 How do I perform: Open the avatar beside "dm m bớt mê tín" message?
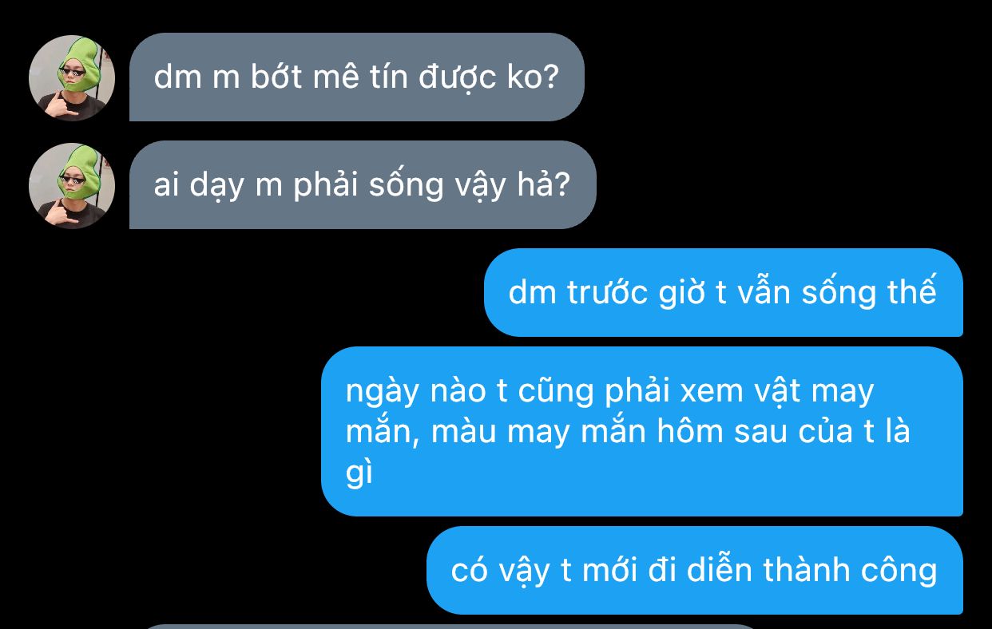(72, 78)
